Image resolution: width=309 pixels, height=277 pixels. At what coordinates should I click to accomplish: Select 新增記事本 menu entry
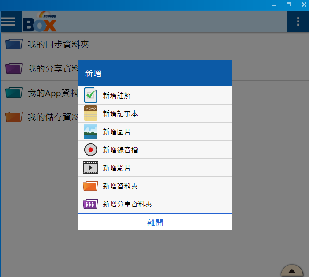tap(120, 114)
